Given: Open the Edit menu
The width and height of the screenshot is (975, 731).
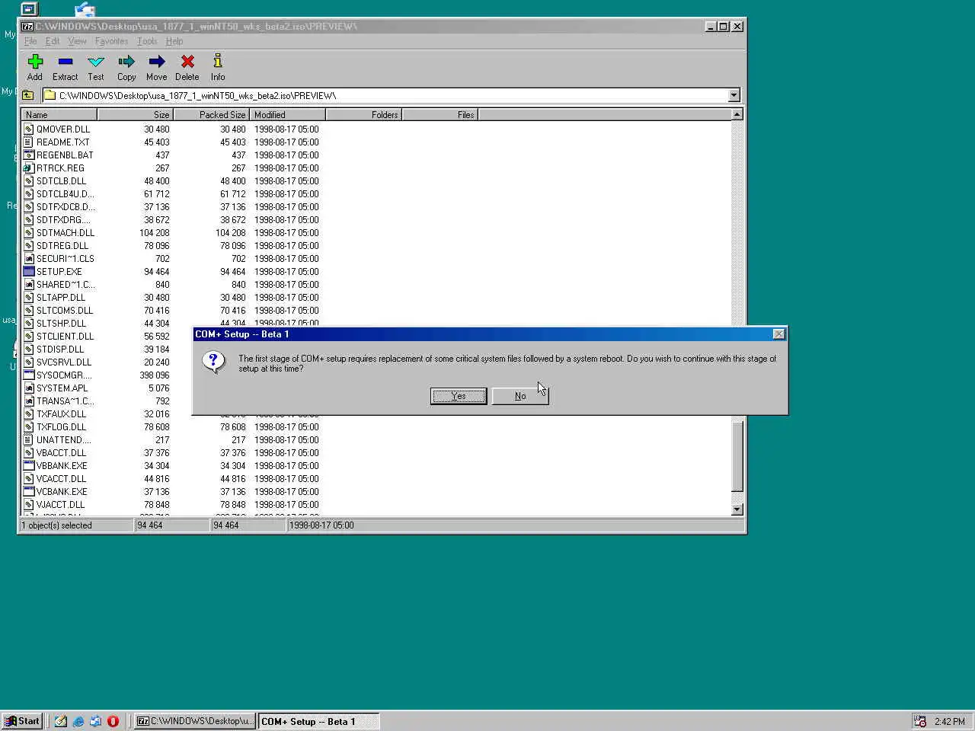Looking at the screenshot, I should point(53,41).
